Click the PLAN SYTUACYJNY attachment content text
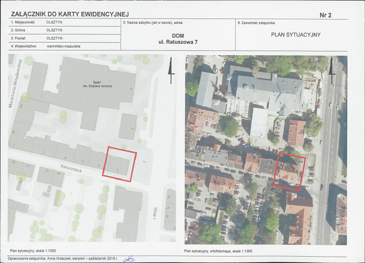The image size is (365, 263). (296, 35)
